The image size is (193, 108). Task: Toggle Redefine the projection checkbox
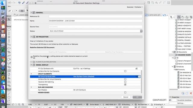pyautogui.click(x=31, y=57)
